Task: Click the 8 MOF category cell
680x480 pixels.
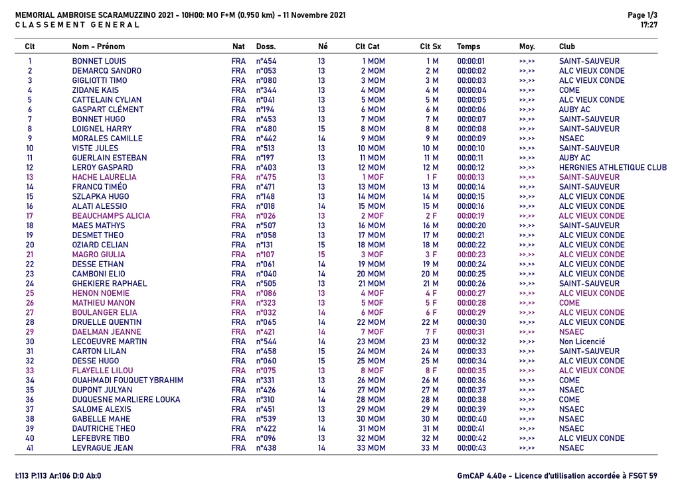Action: point(372,371)
